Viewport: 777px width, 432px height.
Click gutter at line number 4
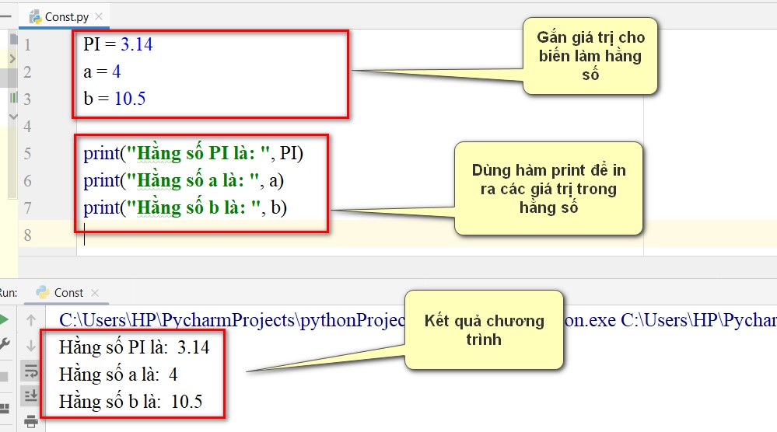(27, 126)
